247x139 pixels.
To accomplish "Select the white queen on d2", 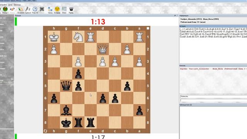I will 103,49.
